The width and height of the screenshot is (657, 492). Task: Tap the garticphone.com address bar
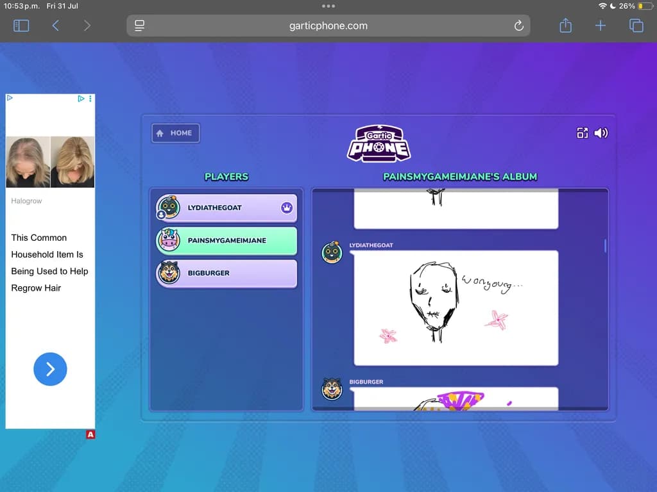(328, 26)
